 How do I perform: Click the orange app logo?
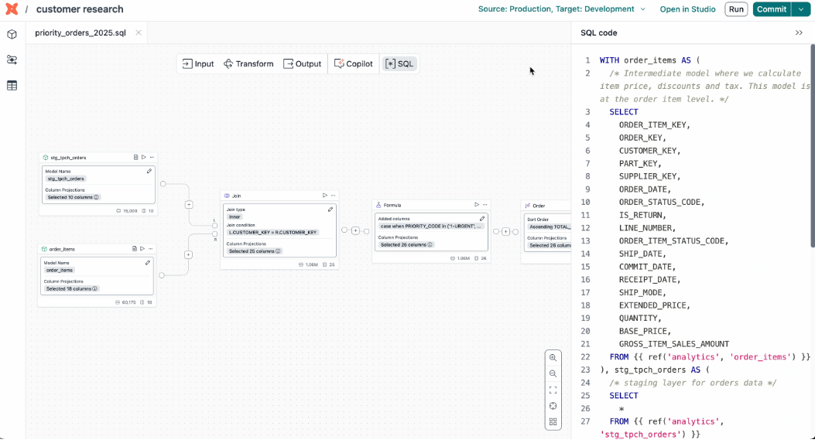(x=12, y=9)
